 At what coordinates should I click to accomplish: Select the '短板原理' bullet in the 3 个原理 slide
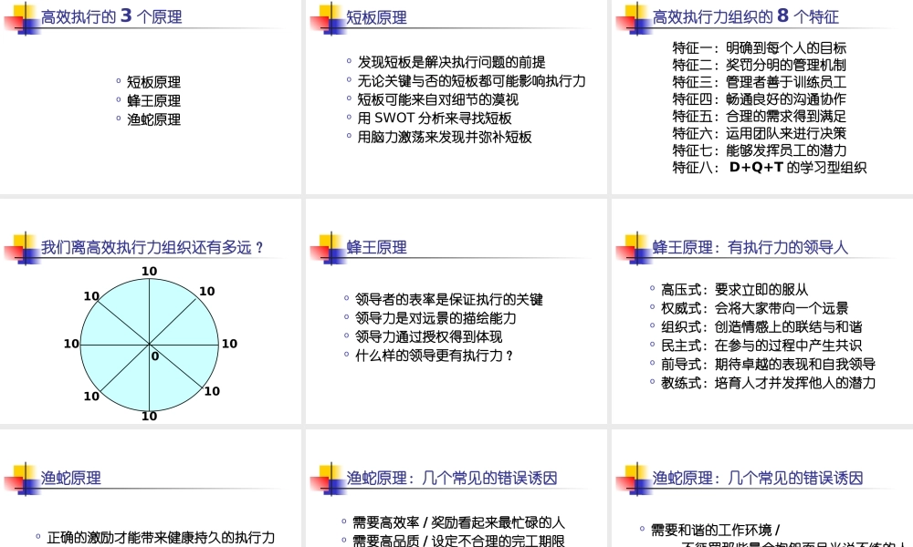click(x=153, y=82)
